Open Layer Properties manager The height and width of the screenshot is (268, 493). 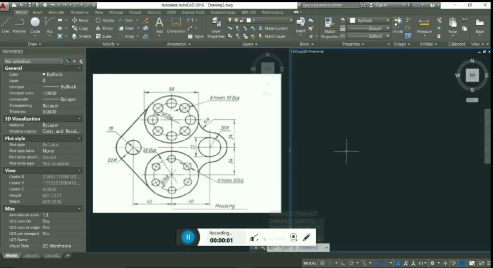pyautogui.click(x=216, y=28)
